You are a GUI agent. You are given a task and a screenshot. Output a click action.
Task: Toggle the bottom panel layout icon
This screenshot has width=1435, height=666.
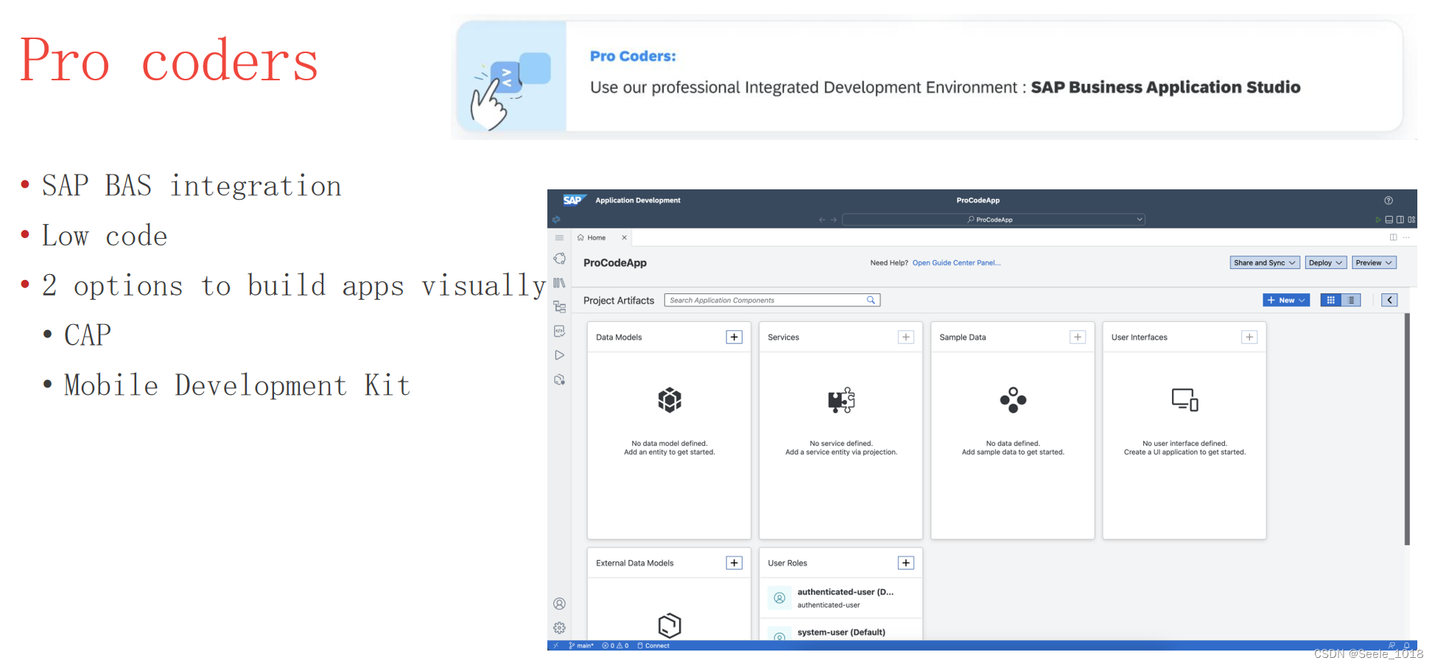(1389, 220)
